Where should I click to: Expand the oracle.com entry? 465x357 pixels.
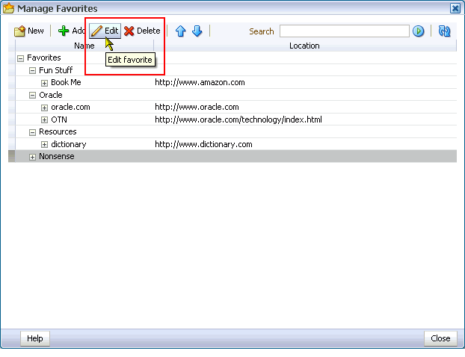44,108
